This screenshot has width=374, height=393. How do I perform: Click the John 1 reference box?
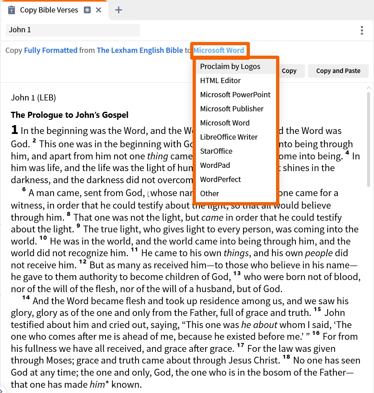[73, 30]
